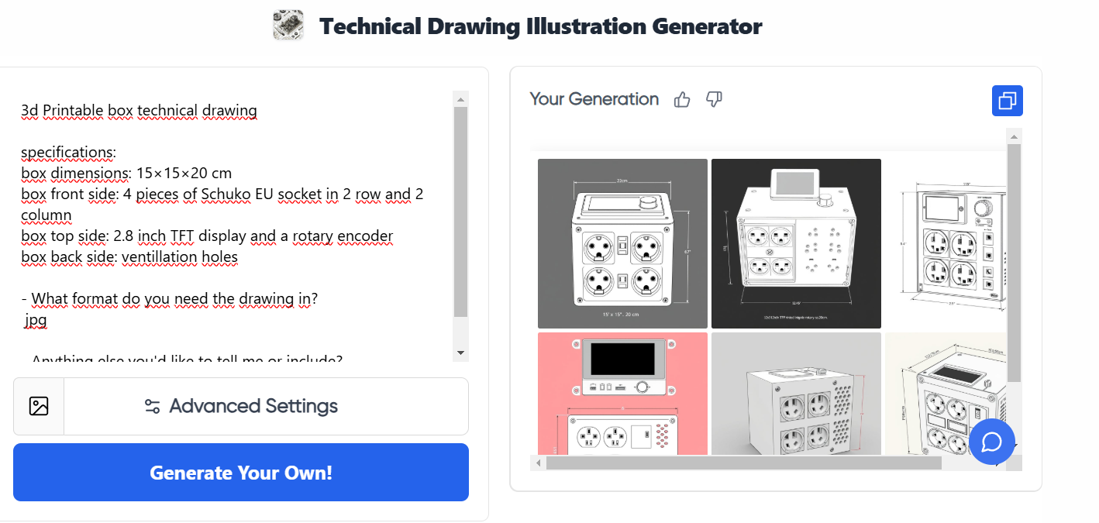Viewport: 1099px width, 523px height.
Task: Click the generation panel's up scroll arrow
Action: (x=1014, y=136)
